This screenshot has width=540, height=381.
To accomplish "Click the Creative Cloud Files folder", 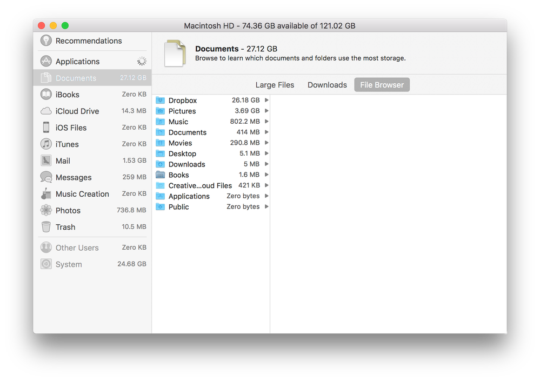I will (x=200, y=185).
